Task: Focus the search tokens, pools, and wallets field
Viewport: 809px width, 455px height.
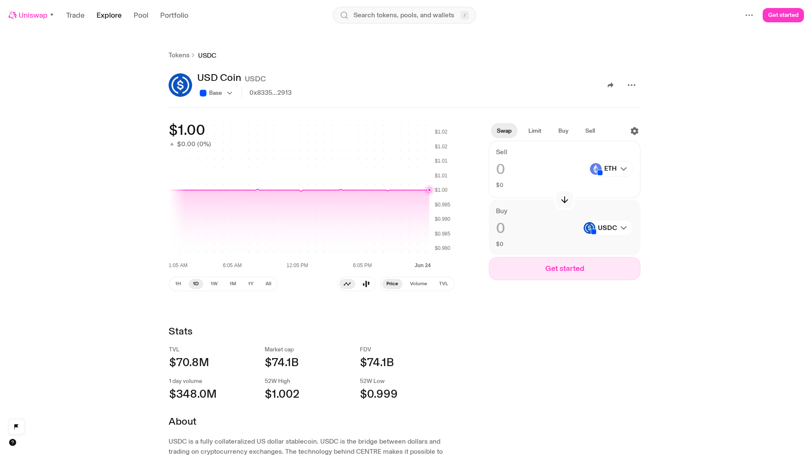Action: click(404, 15)
